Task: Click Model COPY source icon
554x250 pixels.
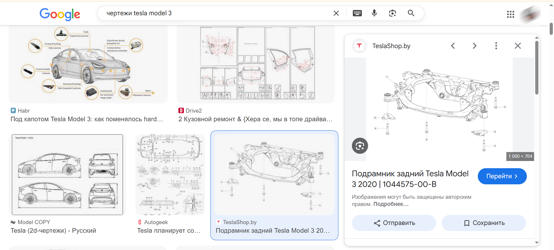Action: (13, 222)
